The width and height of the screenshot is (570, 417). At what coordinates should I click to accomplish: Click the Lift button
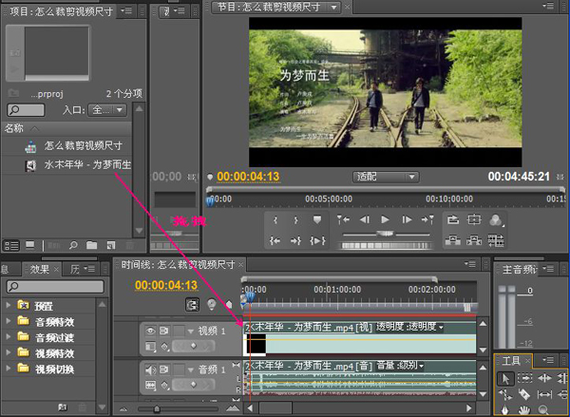[453, 240]
